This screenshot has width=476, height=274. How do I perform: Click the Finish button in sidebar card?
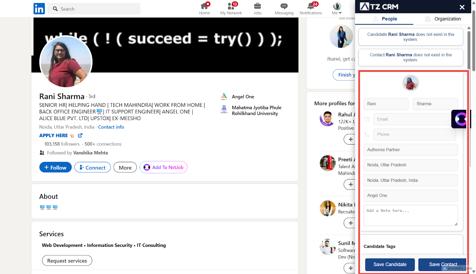(344, 75)
